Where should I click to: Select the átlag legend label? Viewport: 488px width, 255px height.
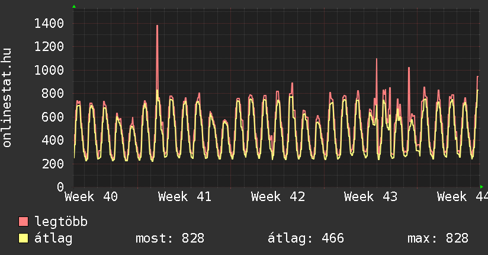point(53,238)
